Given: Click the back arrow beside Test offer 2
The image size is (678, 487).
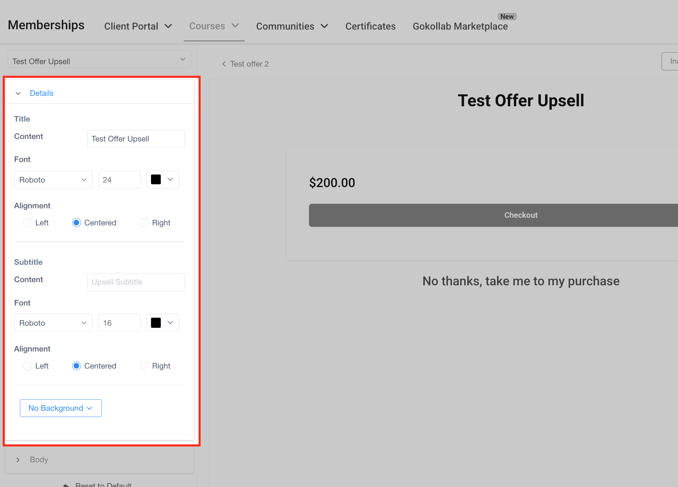Looking at the screenshot, I should click(x=224, y=64).
